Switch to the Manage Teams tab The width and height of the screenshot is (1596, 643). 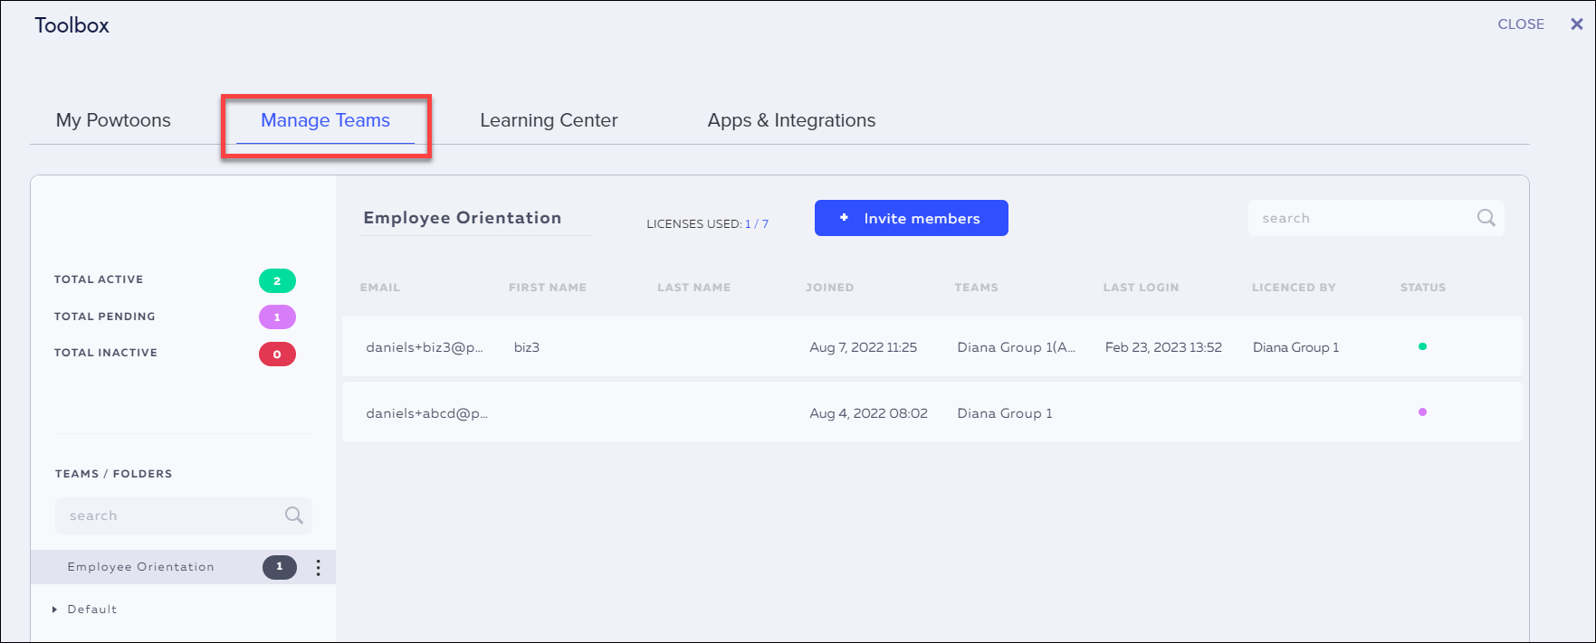click(x=325, y=120)
